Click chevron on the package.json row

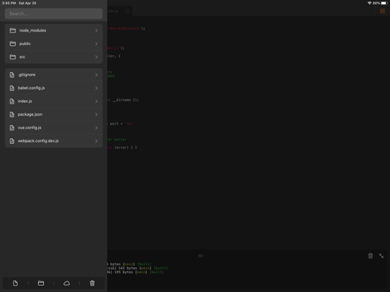tap(96, 114)
